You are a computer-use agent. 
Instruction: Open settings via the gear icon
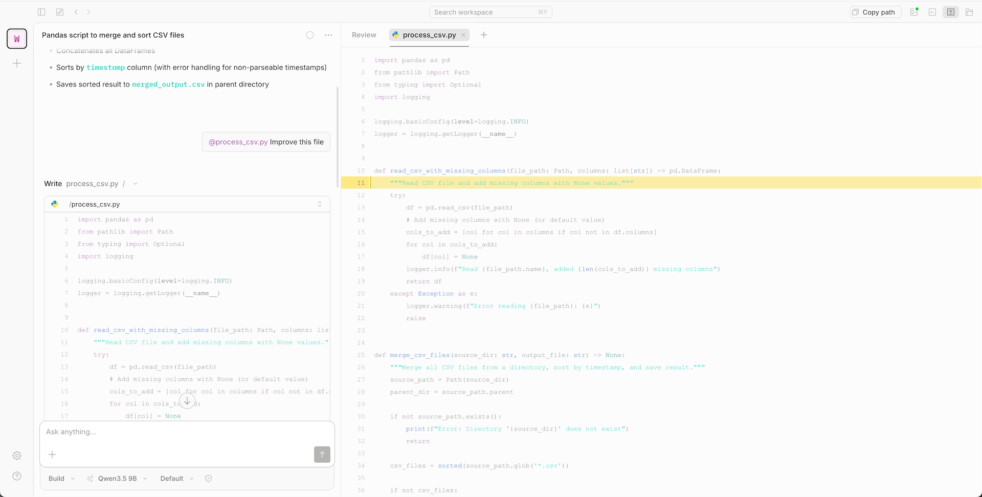coord(17,456)
